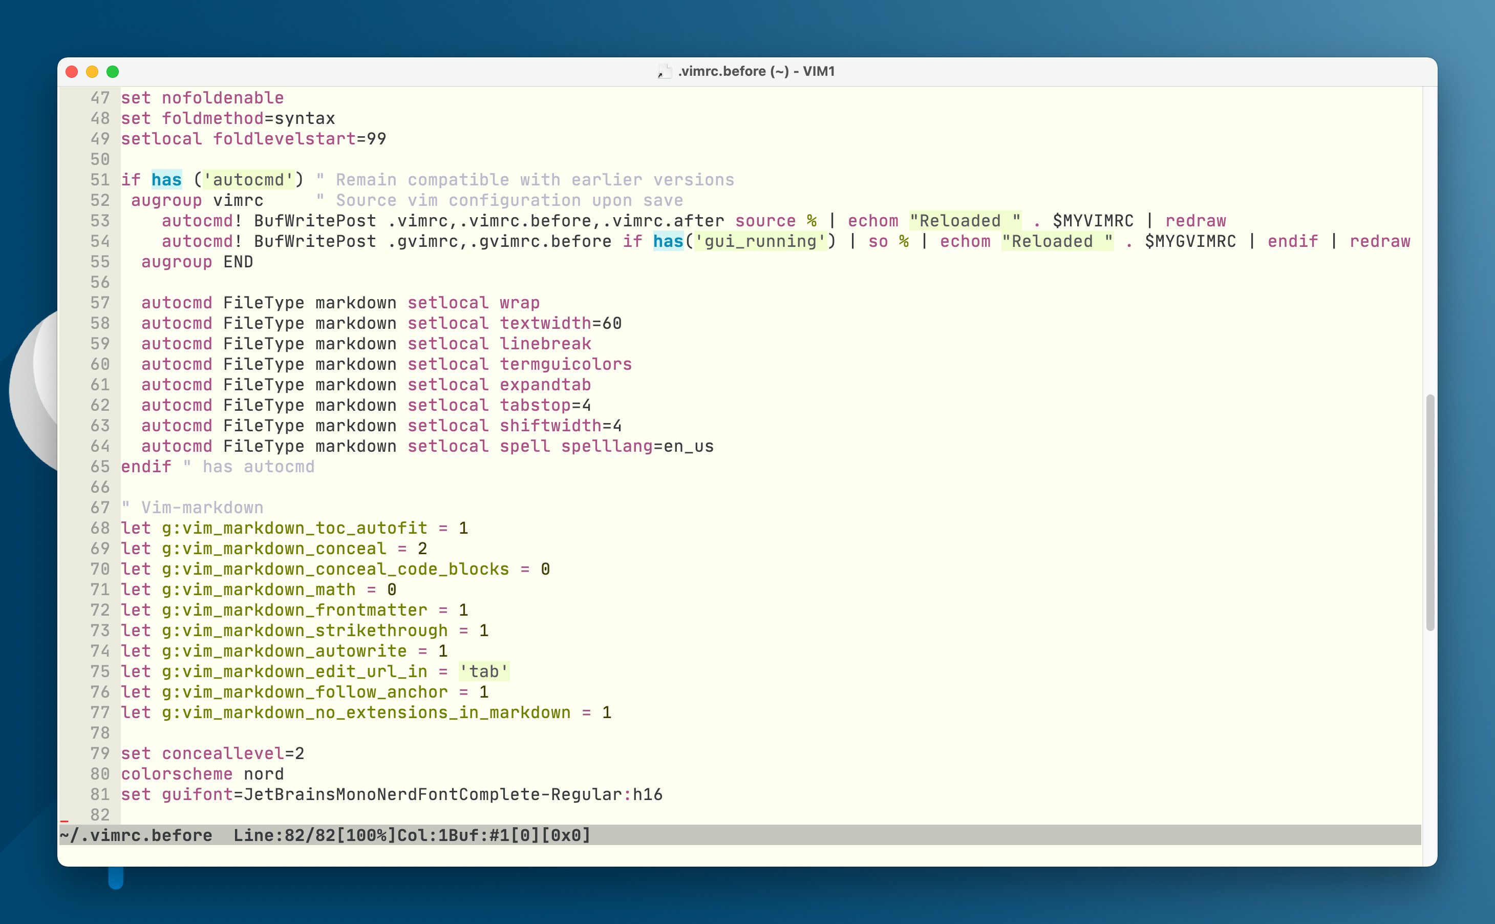Click the word 'nord' on line 80
This screenshot has width=1495, height=924.
[x=264, y=773]
